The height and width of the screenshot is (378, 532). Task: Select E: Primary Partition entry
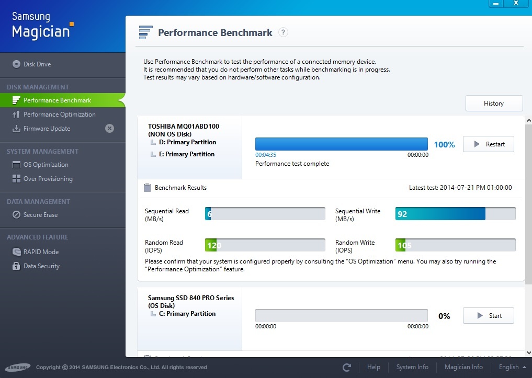[x=187, y=154]
